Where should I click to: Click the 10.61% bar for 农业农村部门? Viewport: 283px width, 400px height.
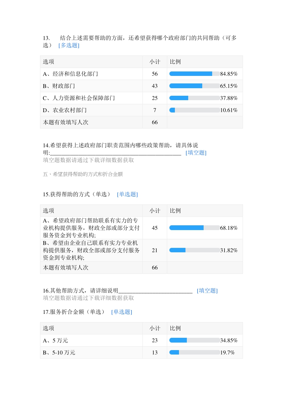tap(194, 110)
